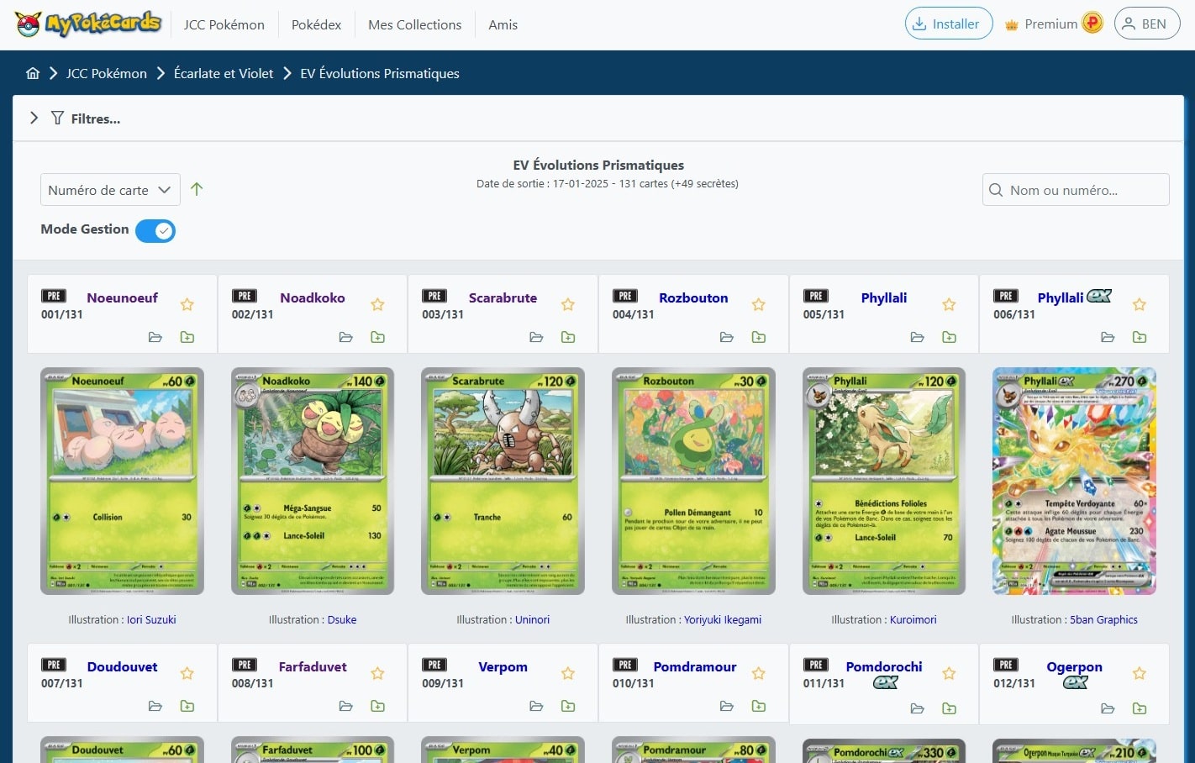Click the home icon in the breadcrumb
1195x763 pixels.
[33, 73]
